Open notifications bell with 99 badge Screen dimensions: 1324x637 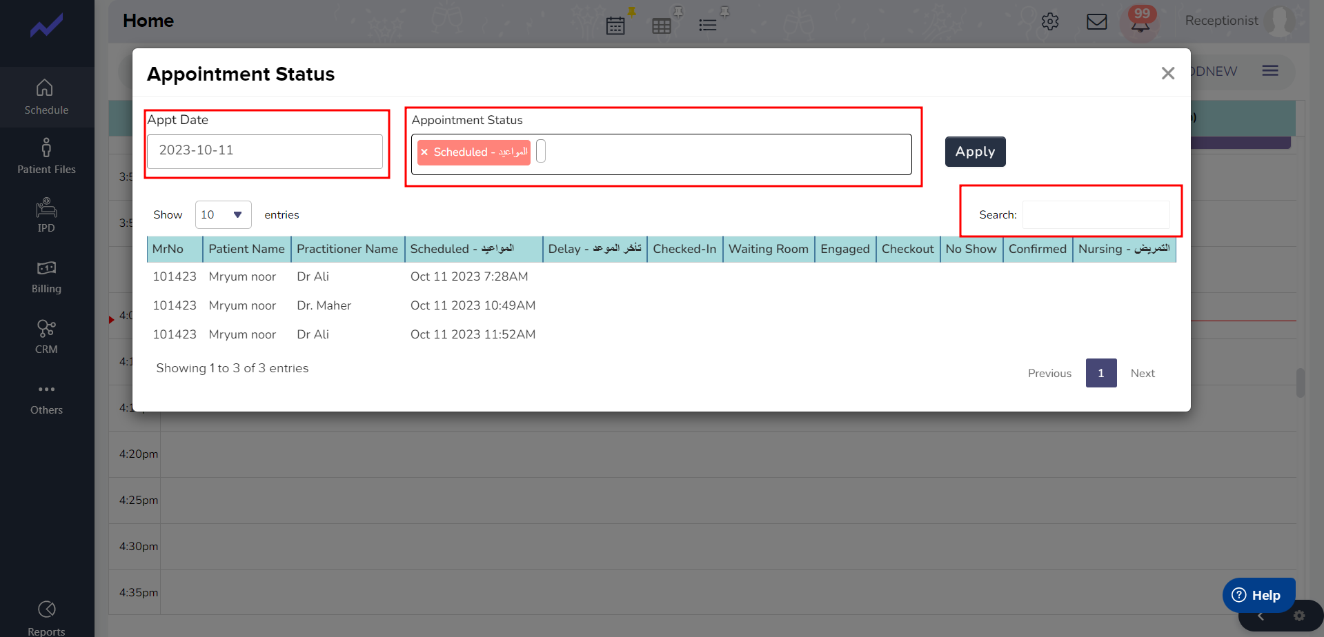pos(1140,22)
